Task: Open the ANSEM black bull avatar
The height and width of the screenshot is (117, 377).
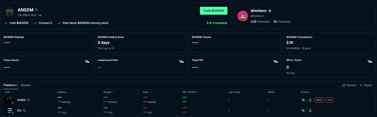Action: [x=10, y=12]
